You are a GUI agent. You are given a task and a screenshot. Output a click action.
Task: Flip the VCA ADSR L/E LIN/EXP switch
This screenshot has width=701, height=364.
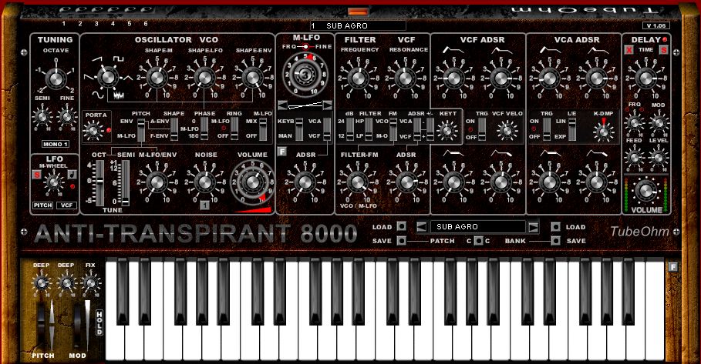click(x=571, y=129)
